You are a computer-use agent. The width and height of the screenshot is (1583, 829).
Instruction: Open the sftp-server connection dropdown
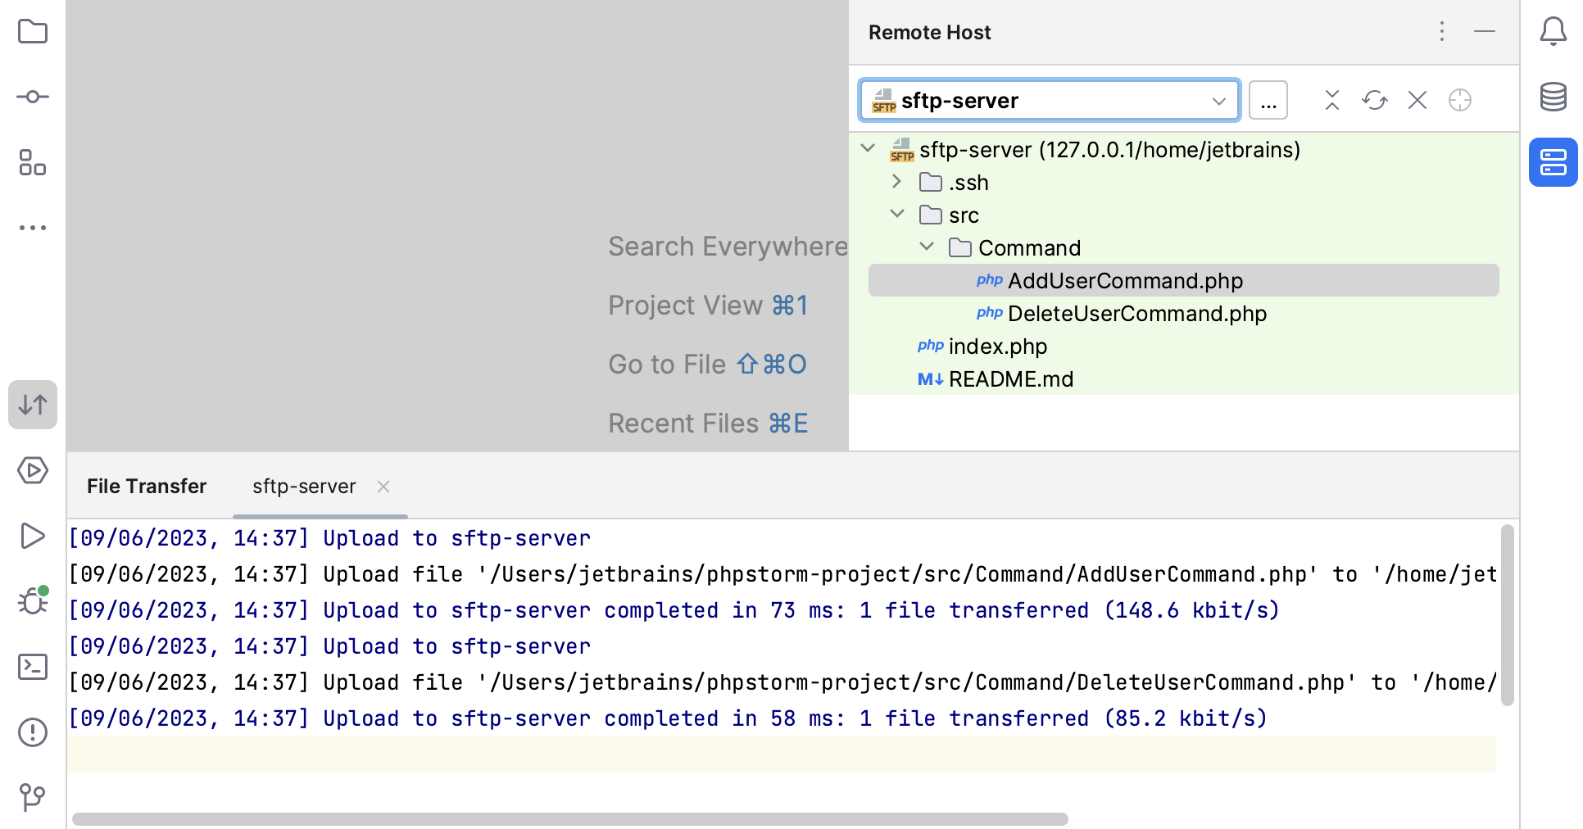(1219, 100)
